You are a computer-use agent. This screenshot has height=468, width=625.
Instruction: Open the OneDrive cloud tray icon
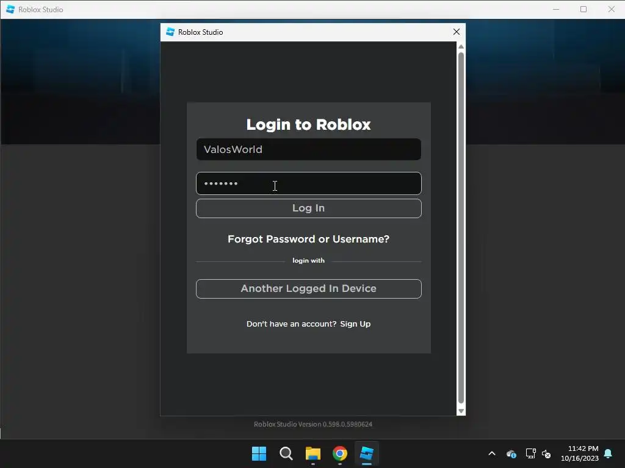click(511, 453)
